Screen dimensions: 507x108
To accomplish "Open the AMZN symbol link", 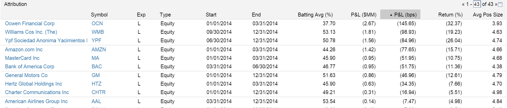I will [99, 49].
